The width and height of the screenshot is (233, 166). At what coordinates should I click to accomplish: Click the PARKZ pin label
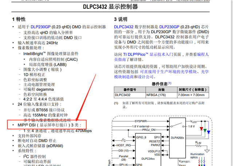pyautogui.click(x=155, y=145)
